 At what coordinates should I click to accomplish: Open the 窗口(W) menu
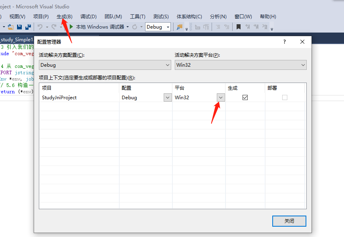(x=243, y=17)
